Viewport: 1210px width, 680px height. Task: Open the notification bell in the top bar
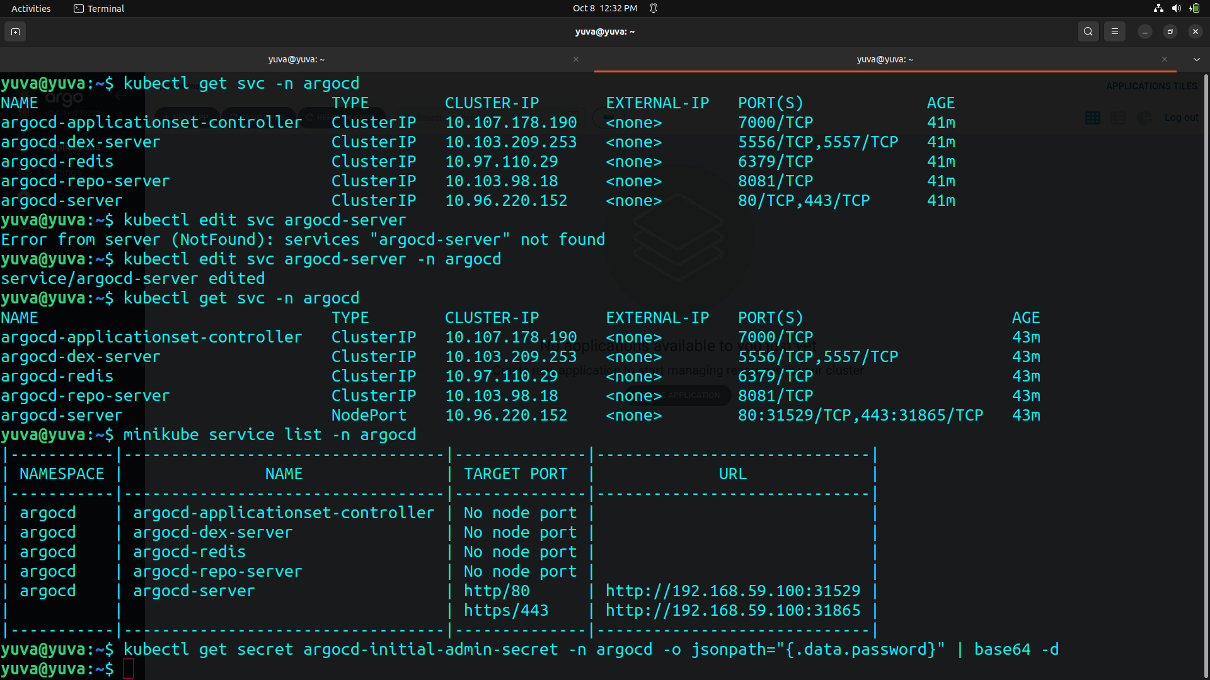click(654, 8)
